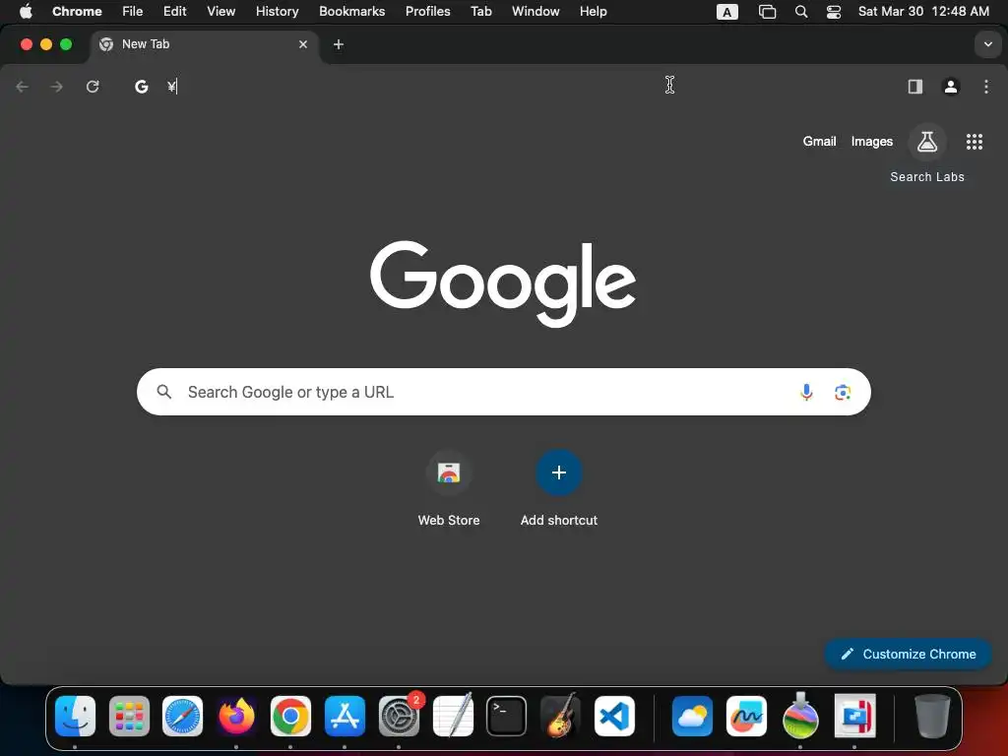Viewport: 1008px width, 756px height.
Task: Click the Add shortcut plus icon
Action: (x=559, y=473)
